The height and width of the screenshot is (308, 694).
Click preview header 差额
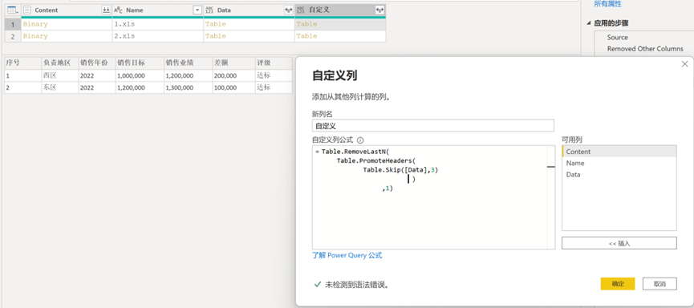coord(233,63)
